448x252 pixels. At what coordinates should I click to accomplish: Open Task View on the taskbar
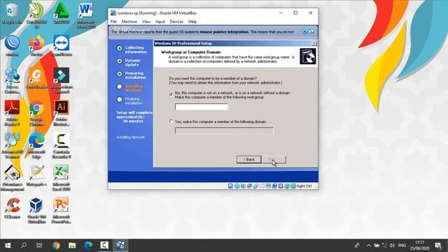(39, 246)
